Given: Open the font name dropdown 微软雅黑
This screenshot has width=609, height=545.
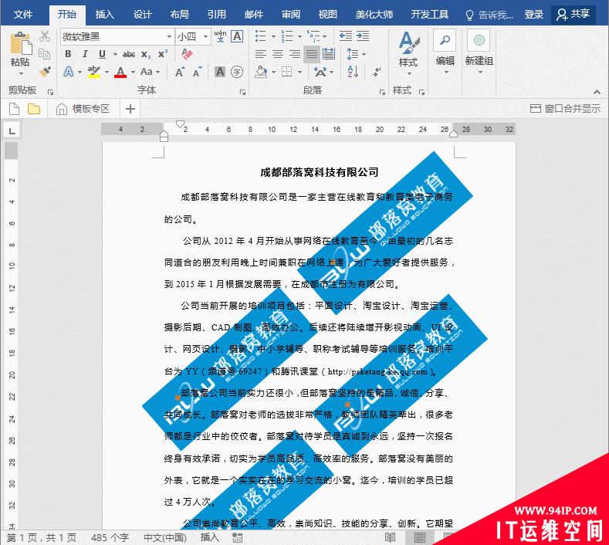Looking at the screenshot, I should click(169, 36).
